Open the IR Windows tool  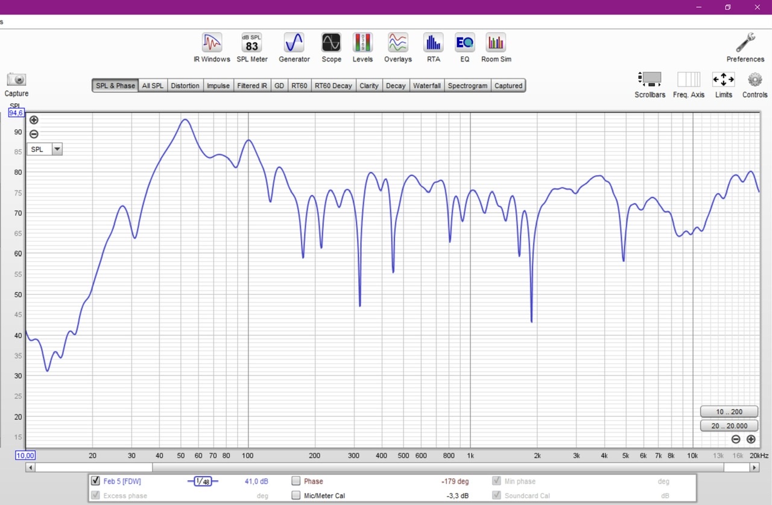click(212, 43)
